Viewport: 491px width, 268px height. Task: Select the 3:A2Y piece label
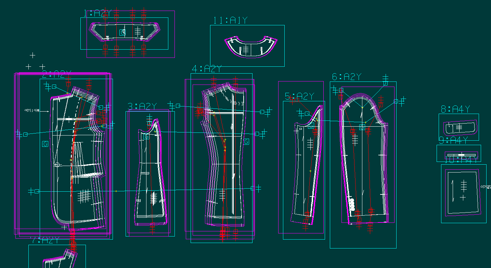pyautogui.click(x=142, y=107)
